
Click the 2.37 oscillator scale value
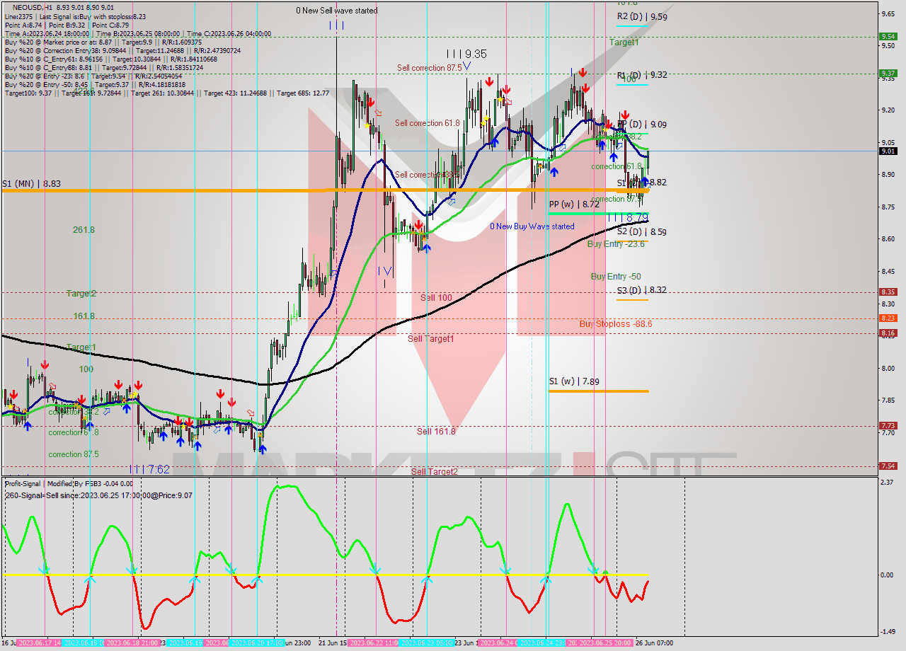coord(888,483)
